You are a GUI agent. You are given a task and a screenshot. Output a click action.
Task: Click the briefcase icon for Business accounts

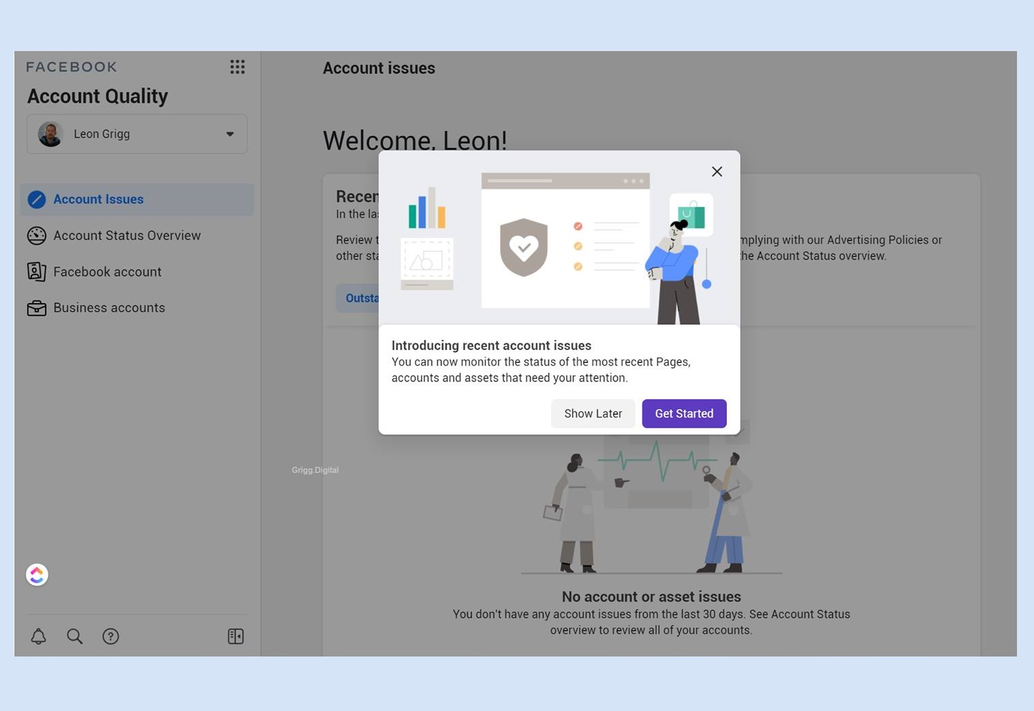click(35, 307)
